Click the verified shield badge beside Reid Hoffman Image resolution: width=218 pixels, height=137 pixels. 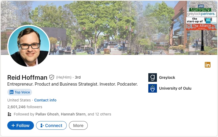[52, 77]
